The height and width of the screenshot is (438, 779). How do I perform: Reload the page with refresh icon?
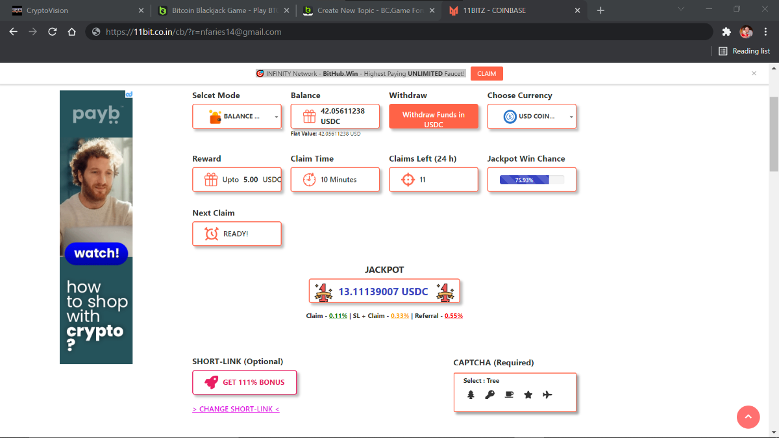53,32
